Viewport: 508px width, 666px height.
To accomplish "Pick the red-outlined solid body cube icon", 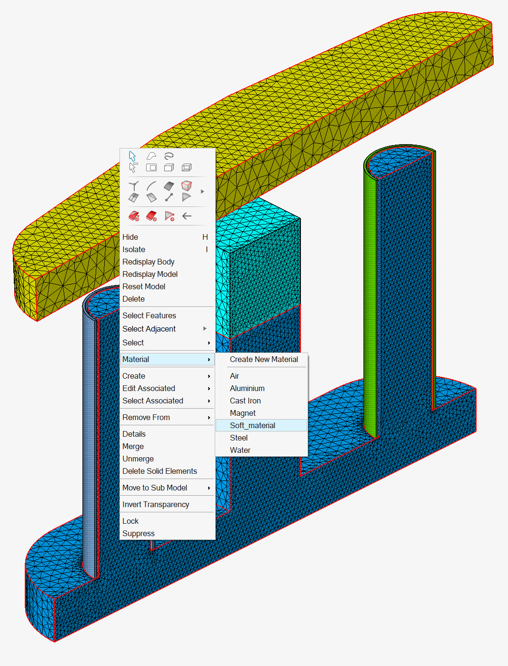I will 187,186.
